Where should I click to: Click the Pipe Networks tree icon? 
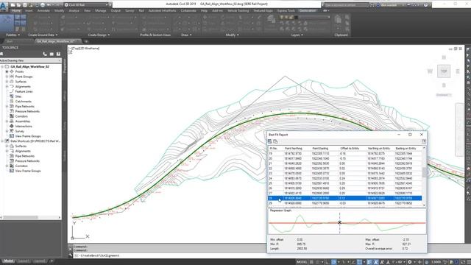click(x=12, y=106)
